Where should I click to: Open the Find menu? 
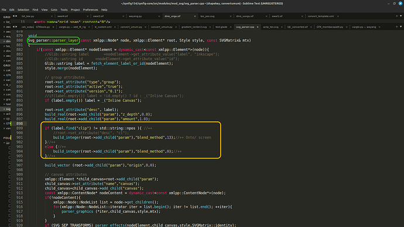(x=35, y=10)
